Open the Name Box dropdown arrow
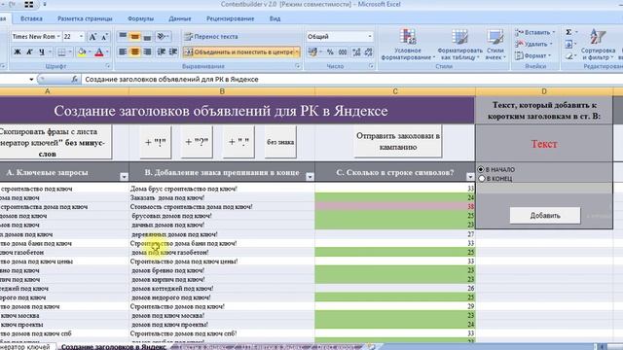The height and width of the screenshot is (350, 623). (31, 80)
